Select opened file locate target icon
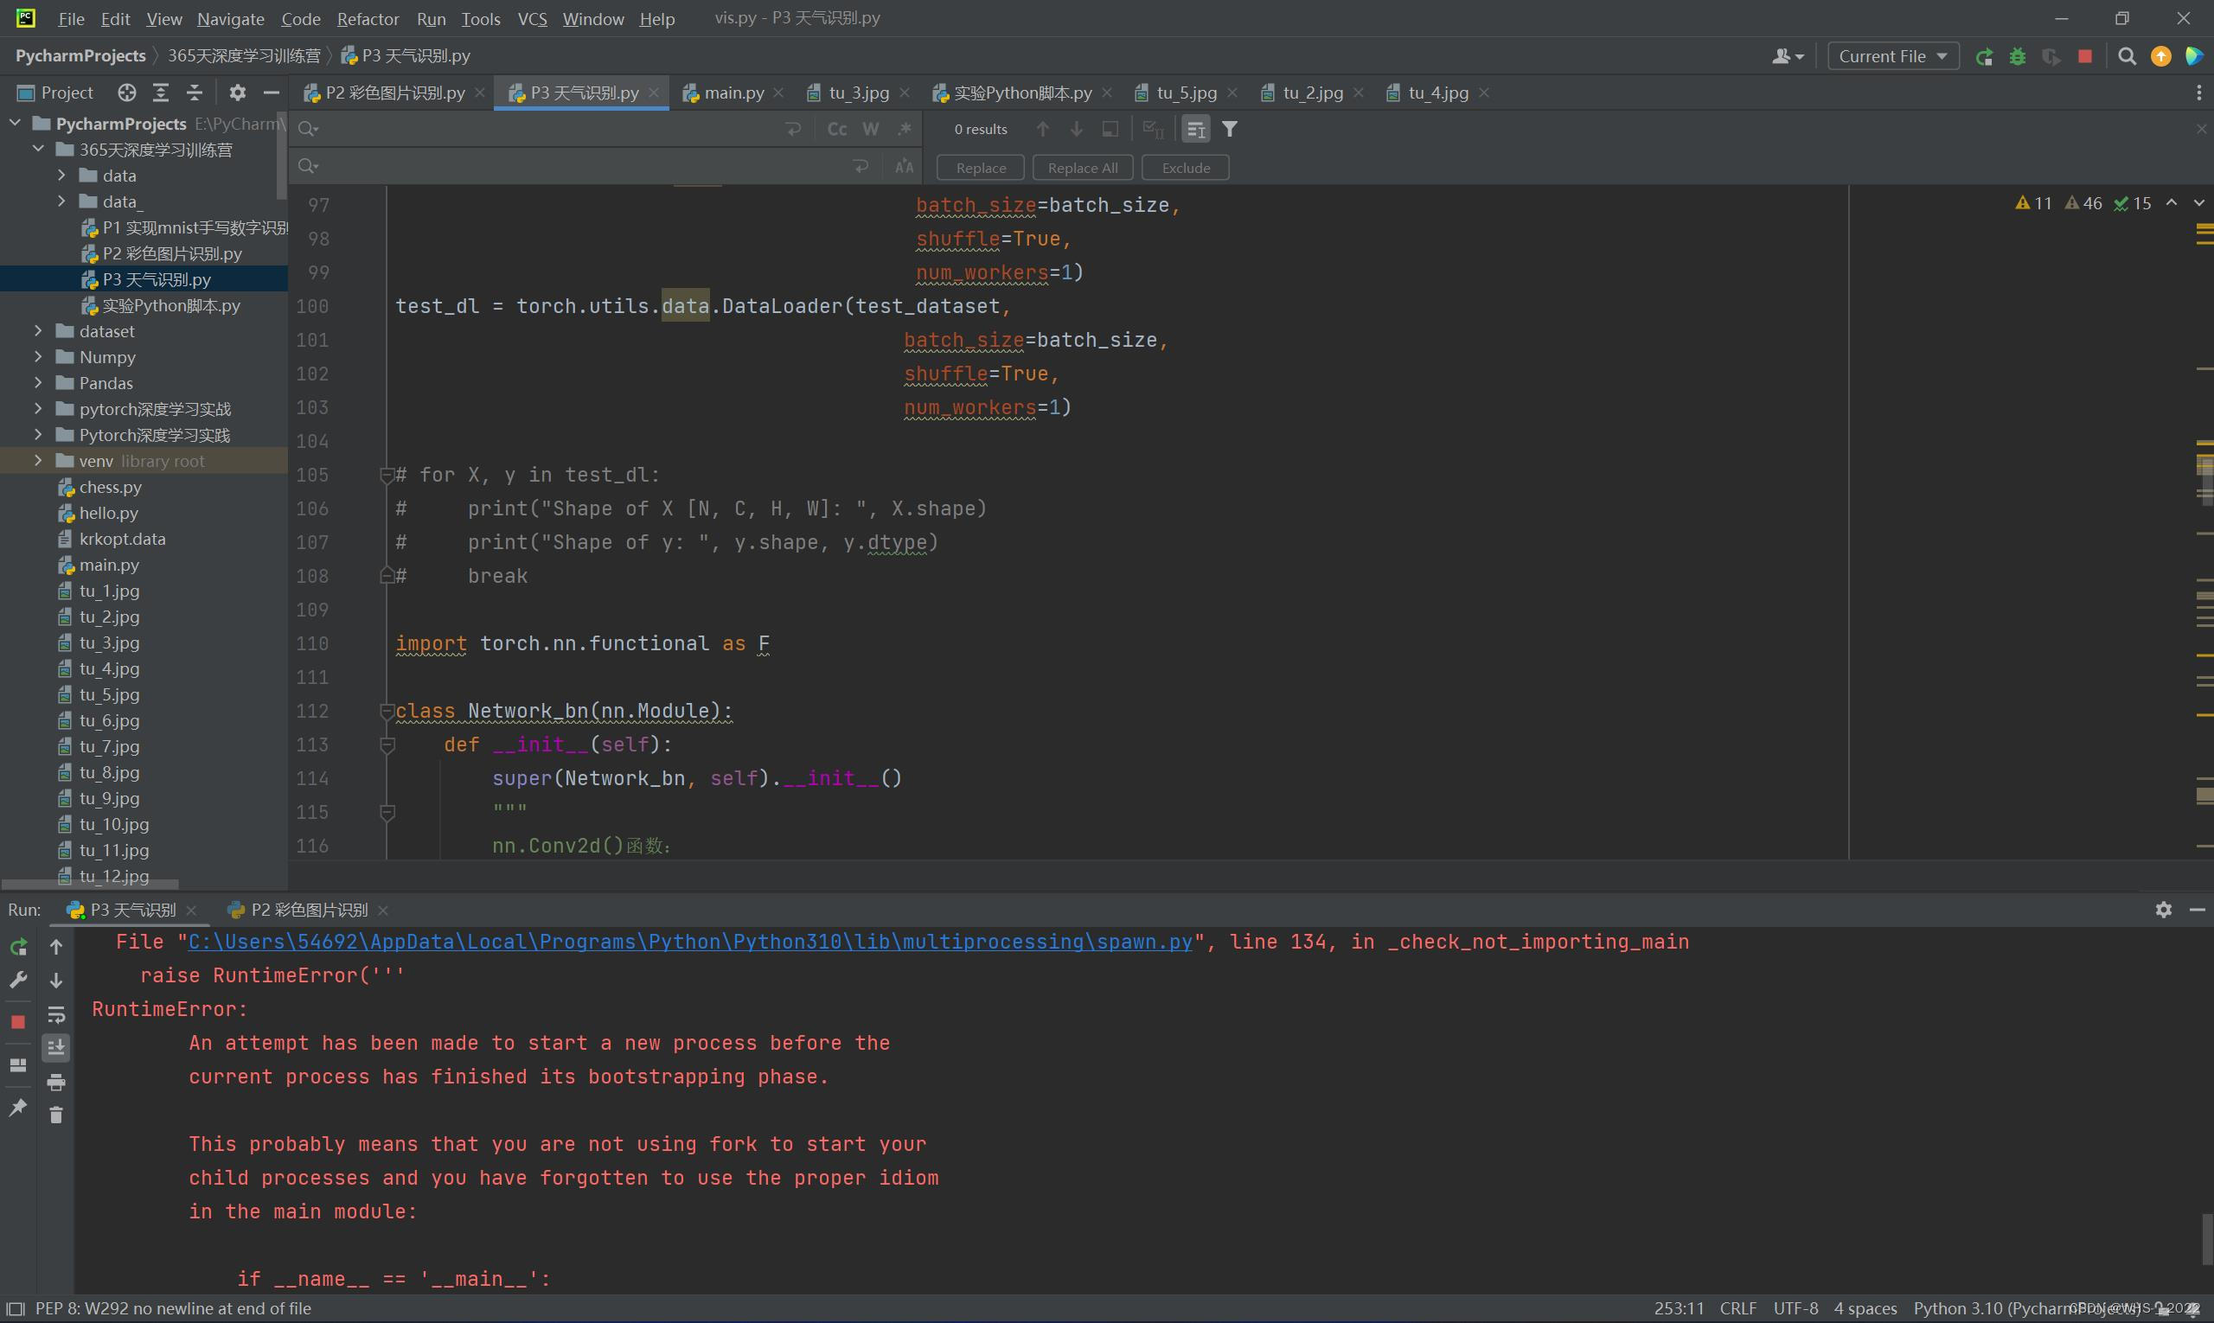The height and width of the screenshot is (1323, 2214). (x=126, y=93)
